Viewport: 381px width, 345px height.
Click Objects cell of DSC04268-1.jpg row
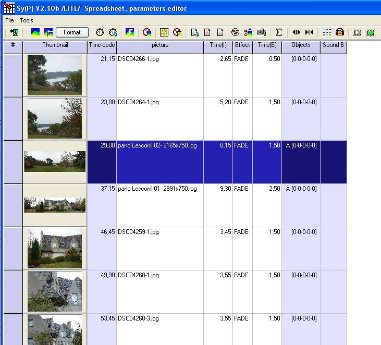[301, 292]
